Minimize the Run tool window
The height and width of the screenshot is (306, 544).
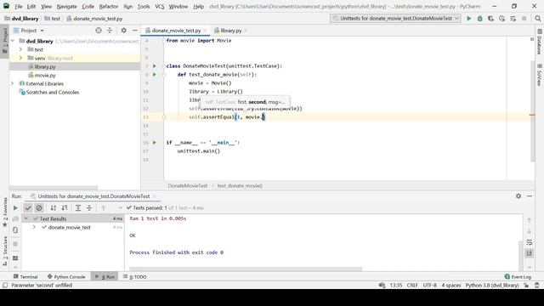tap(530, 196)
